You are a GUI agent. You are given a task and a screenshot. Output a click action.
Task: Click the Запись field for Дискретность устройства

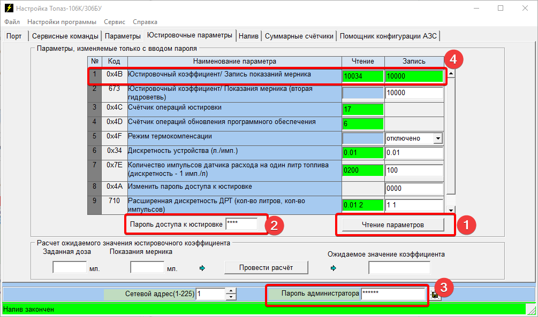pyautogui.click(x=414, y=153)
